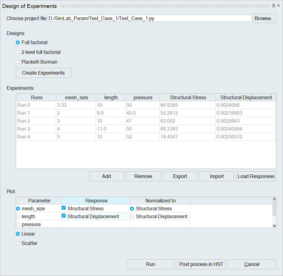Normalize plot to Structural:Displacement
The width and height of the screenshot is (283, 276).
(x=132, y=217)
